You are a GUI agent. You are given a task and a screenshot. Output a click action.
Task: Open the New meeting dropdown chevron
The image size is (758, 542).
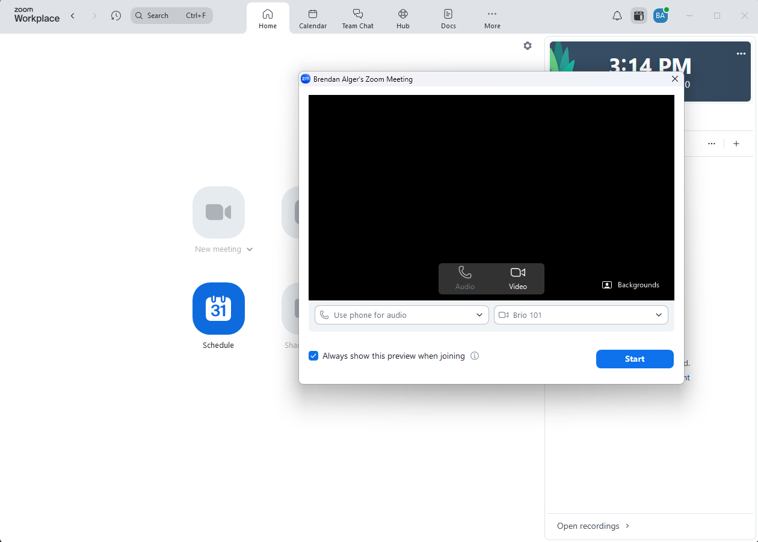tap(250, 249)
